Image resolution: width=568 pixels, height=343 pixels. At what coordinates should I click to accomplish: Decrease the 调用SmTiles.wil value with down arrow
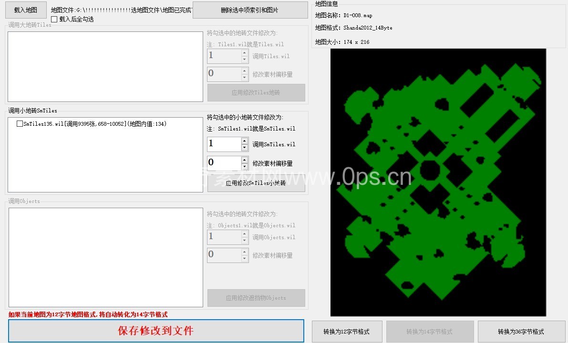(245, 148)
